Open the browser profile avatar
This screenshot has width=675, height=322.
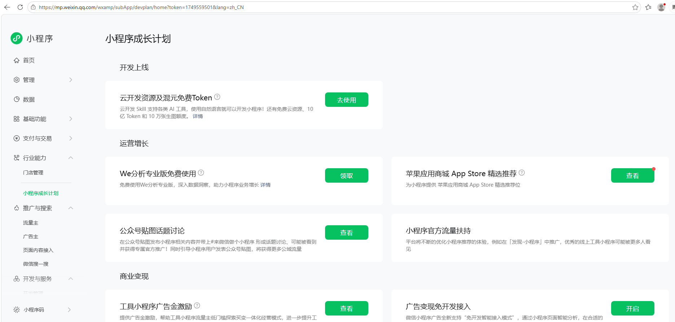tap(661, 7)
